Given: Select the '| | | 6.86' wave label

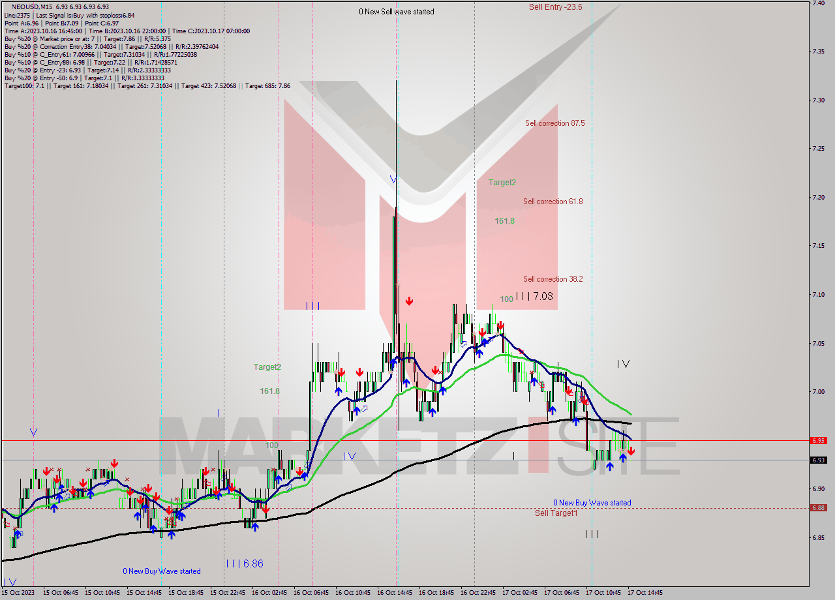Looking at the screenshot, I should [245, 563].
